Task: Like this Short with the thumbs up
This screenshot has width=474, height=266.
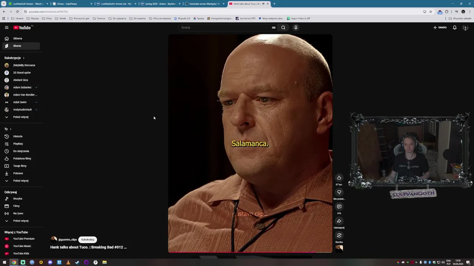Action: pyautogui.click(x=339, y=178)
